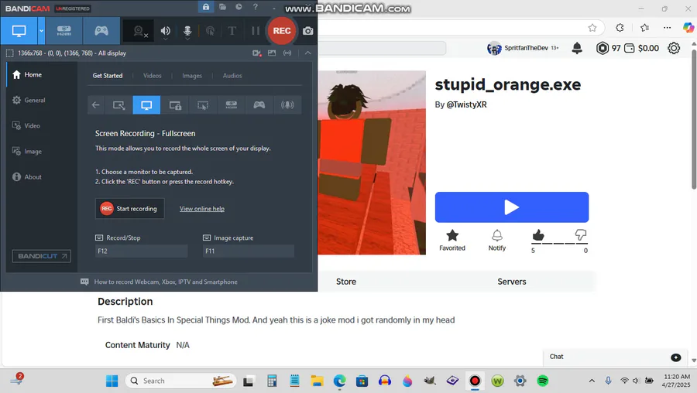Collapse the Bandicam panel with chevron up
This screenshot has height=393, width=697.
(x=307, y=53)
